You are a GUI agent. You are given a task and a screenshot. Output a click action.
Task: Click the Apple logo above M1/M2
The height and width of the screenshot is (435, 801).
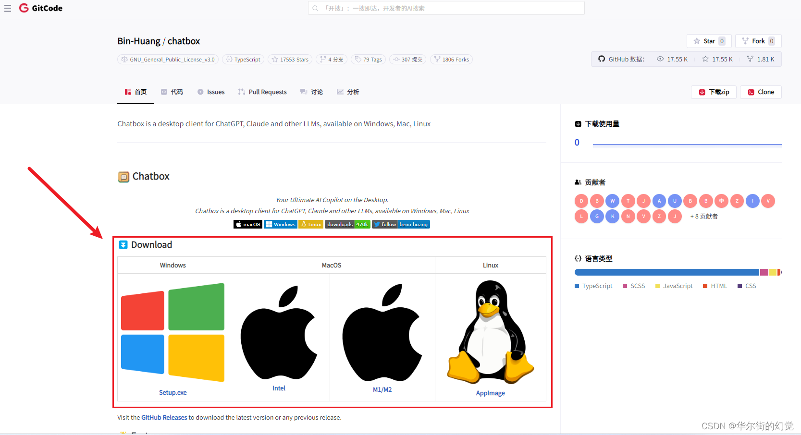pos(382,332)
